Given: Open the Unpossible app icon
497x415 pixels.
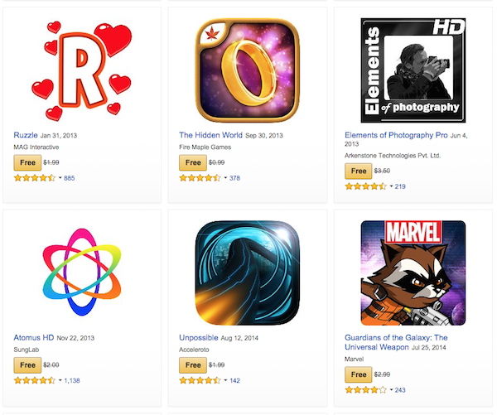Looking at the screenshot, I should (x=247, y=273).
